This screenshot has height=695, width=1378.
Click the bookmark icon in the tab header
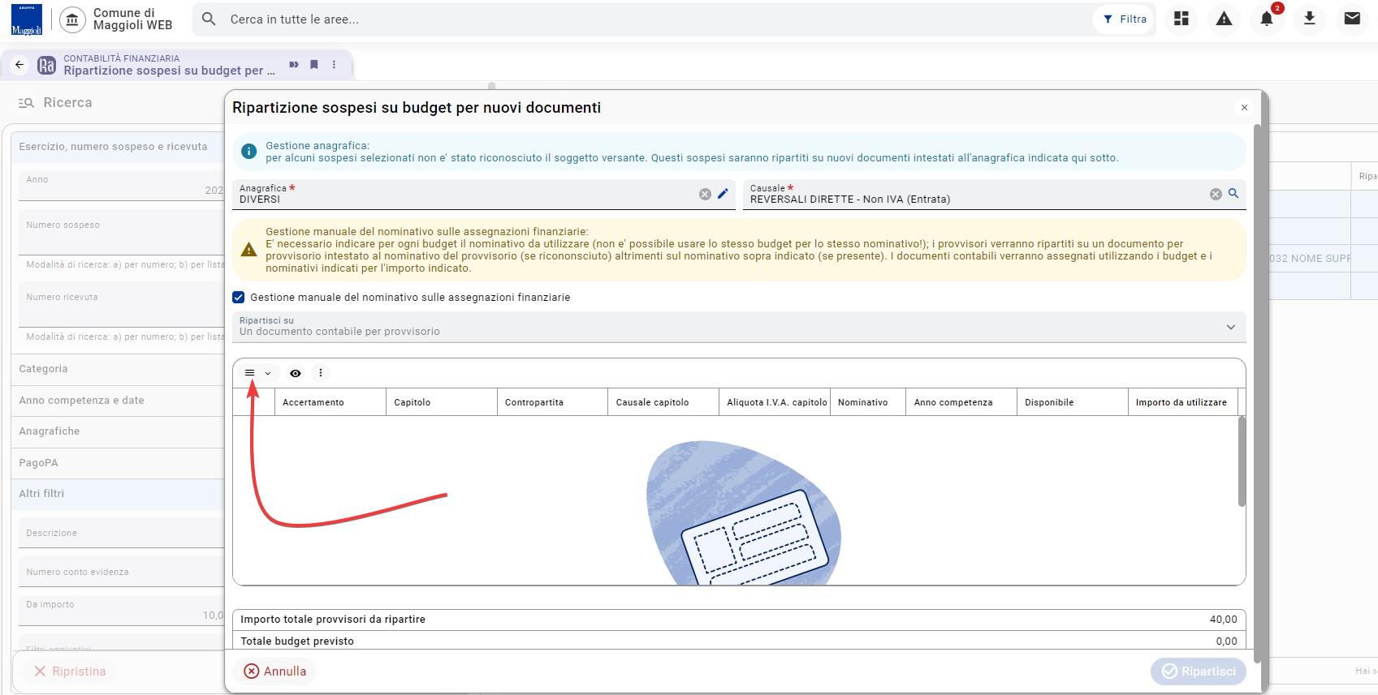[314, 65]
